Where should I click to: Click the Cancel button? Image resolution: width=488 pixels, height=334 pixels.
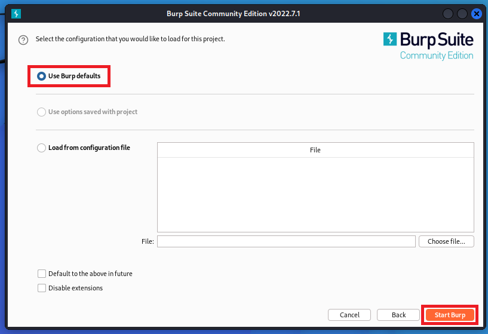point(349,315)
